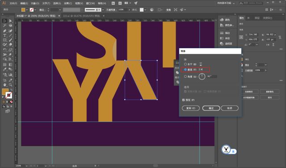
Task: Select the Selection tool arrow
Action: tap(4, 21)
